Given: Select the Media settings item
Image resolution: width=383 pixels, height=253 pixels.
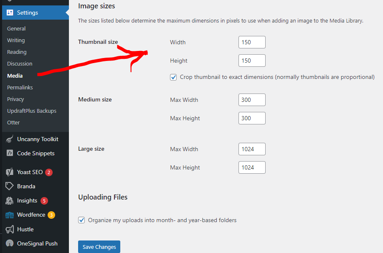Looking at the screenshot, I should (15, 76).
